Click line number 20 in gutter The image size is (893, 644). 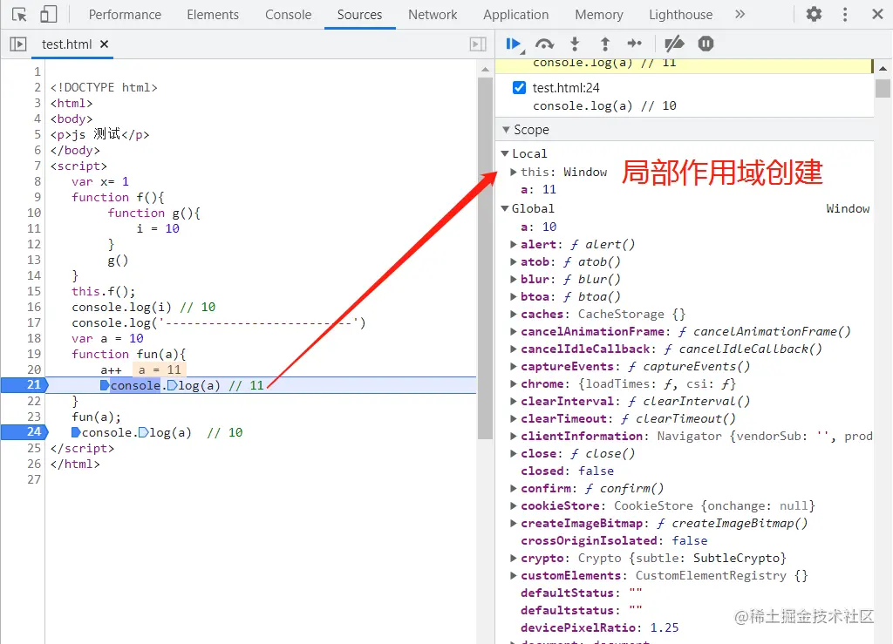coord(34,369)
